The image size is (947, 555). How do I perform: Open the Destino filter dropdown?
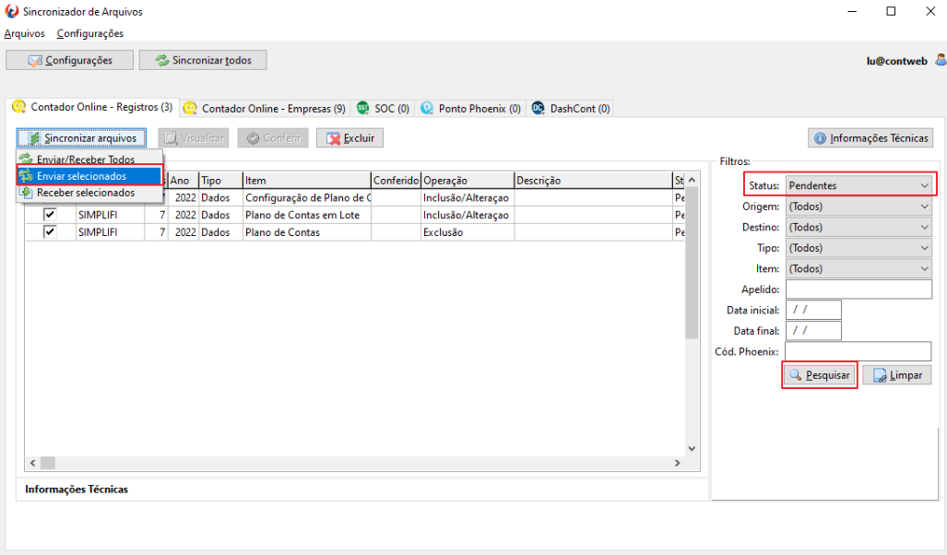coord(858,227)
